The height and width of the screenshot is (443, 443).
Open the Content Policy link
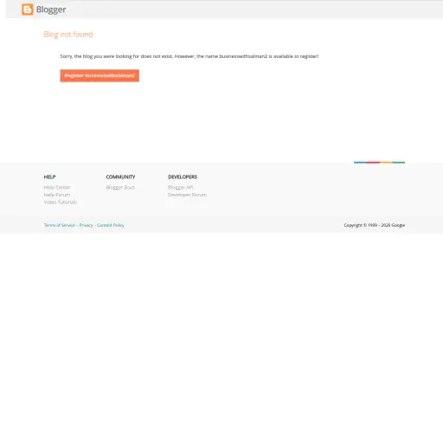point(111,225)
